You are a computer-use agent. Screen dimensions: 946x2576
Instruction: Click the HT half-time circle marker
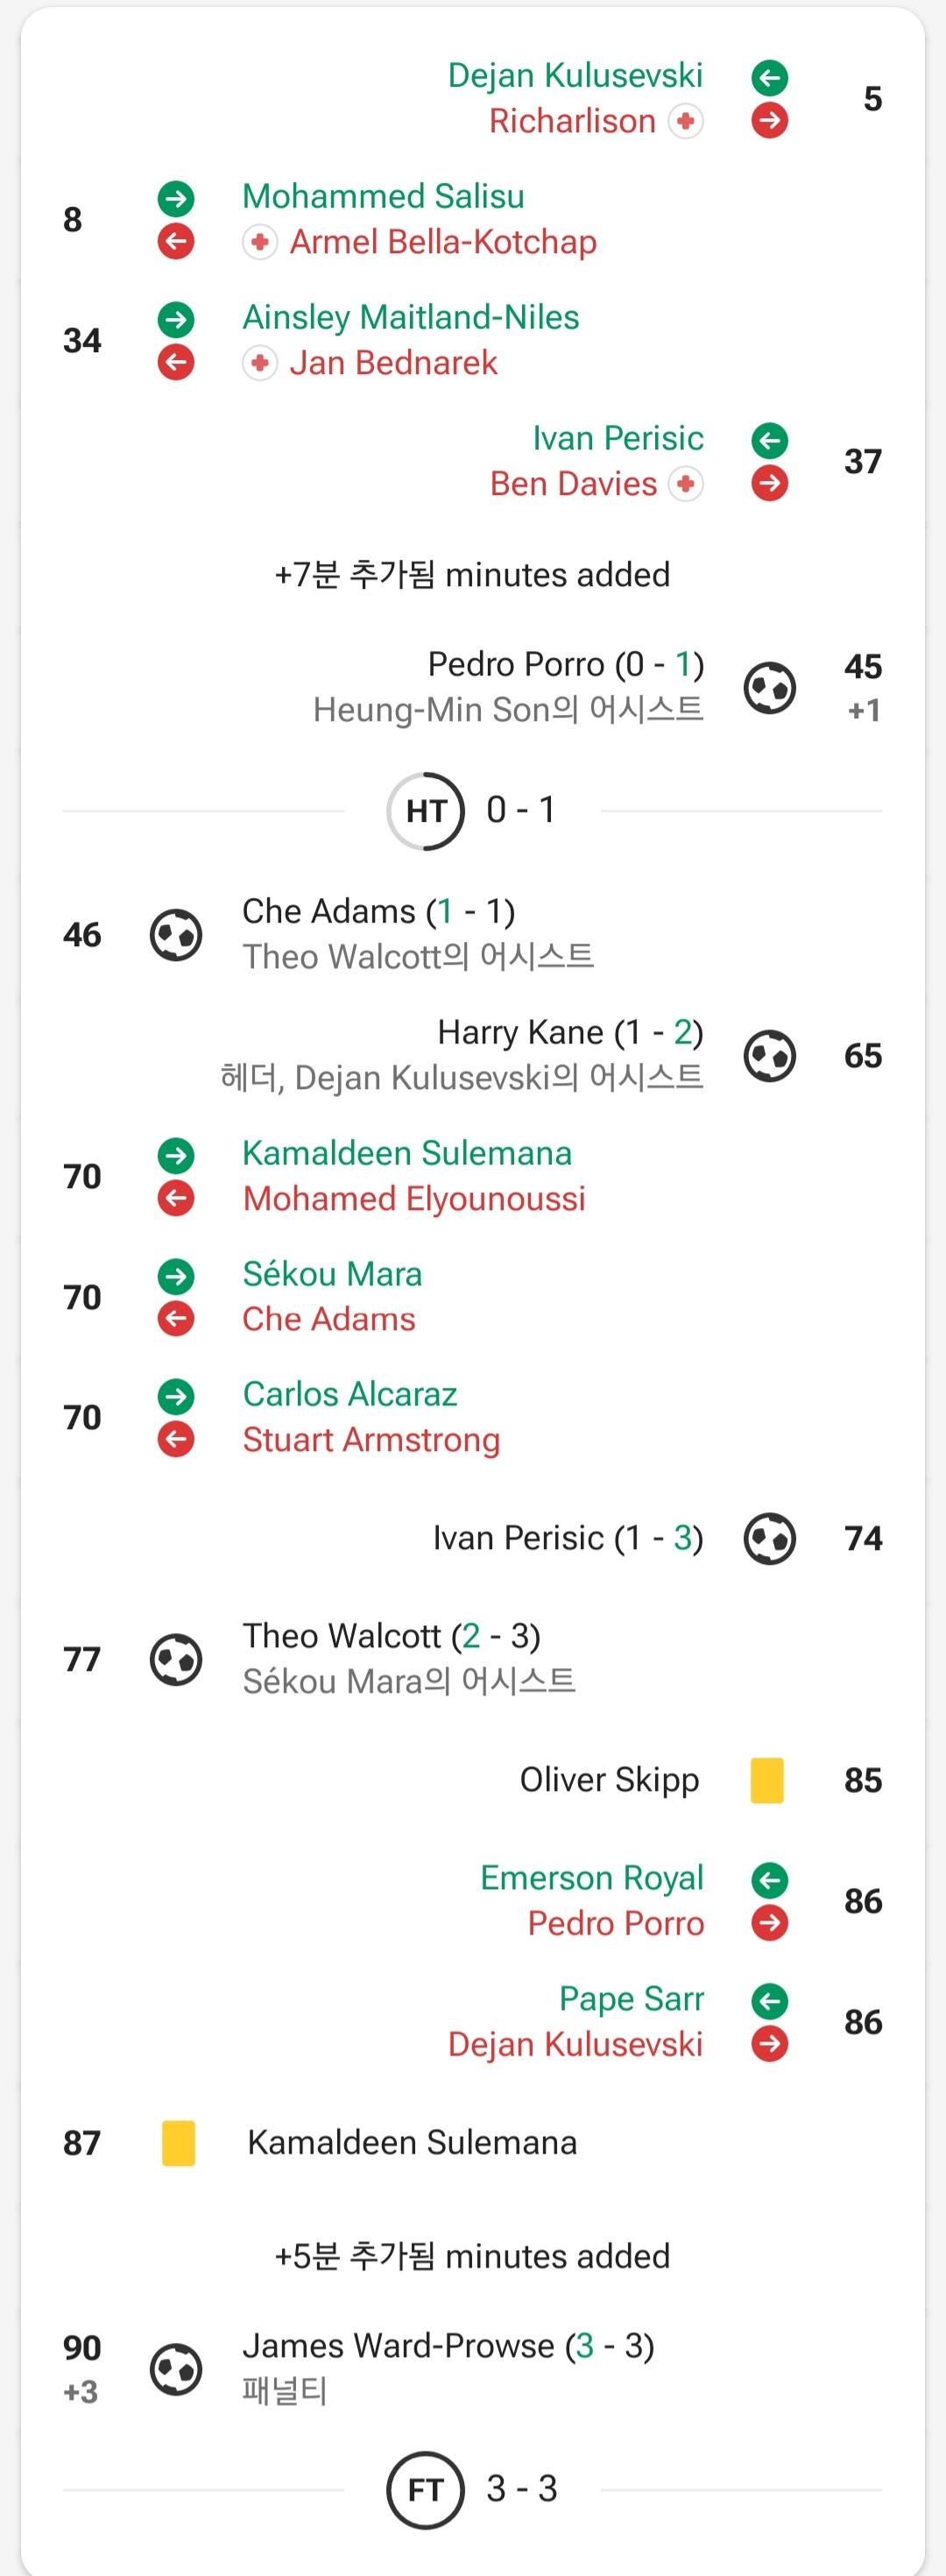(x=426, y=811)
